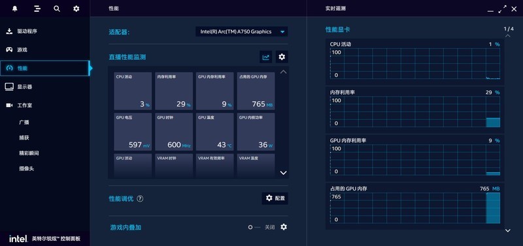
Task: Select the GPU 活动 tile
Action: coord(133,166)
